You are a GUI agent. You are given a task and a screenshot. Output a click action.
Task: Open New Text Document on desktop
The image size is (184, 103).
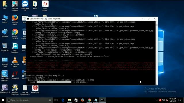point(25,90)
